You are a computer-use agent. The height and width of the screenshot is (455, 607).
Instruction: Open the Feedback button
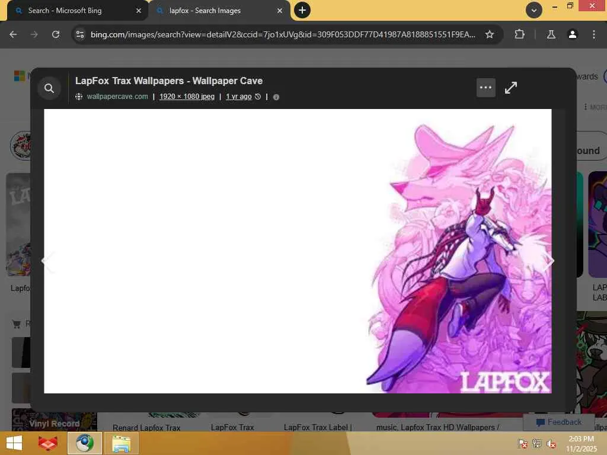click(558, 422)
